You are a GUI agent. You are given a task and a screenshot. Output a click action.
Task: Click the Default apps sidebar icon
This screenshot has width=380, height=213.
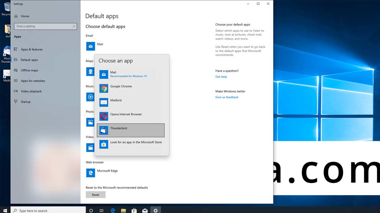tap(16, 60)
